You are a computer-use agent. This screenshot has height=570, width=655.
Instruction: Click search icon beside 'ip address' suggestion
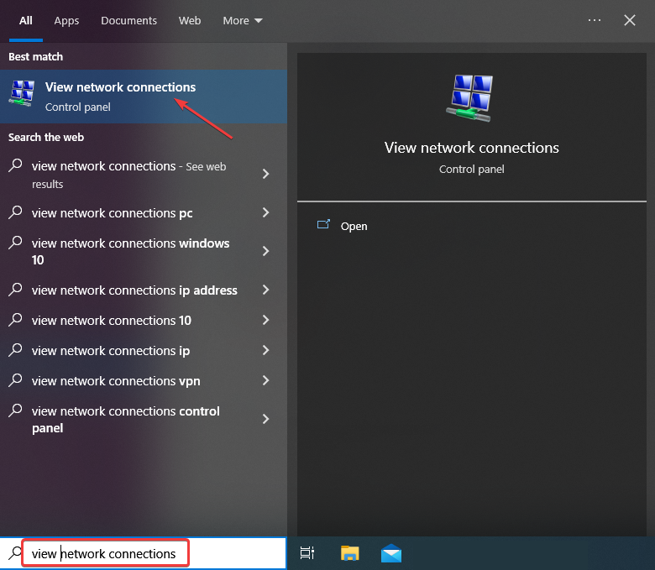click(x=15, y=289)
